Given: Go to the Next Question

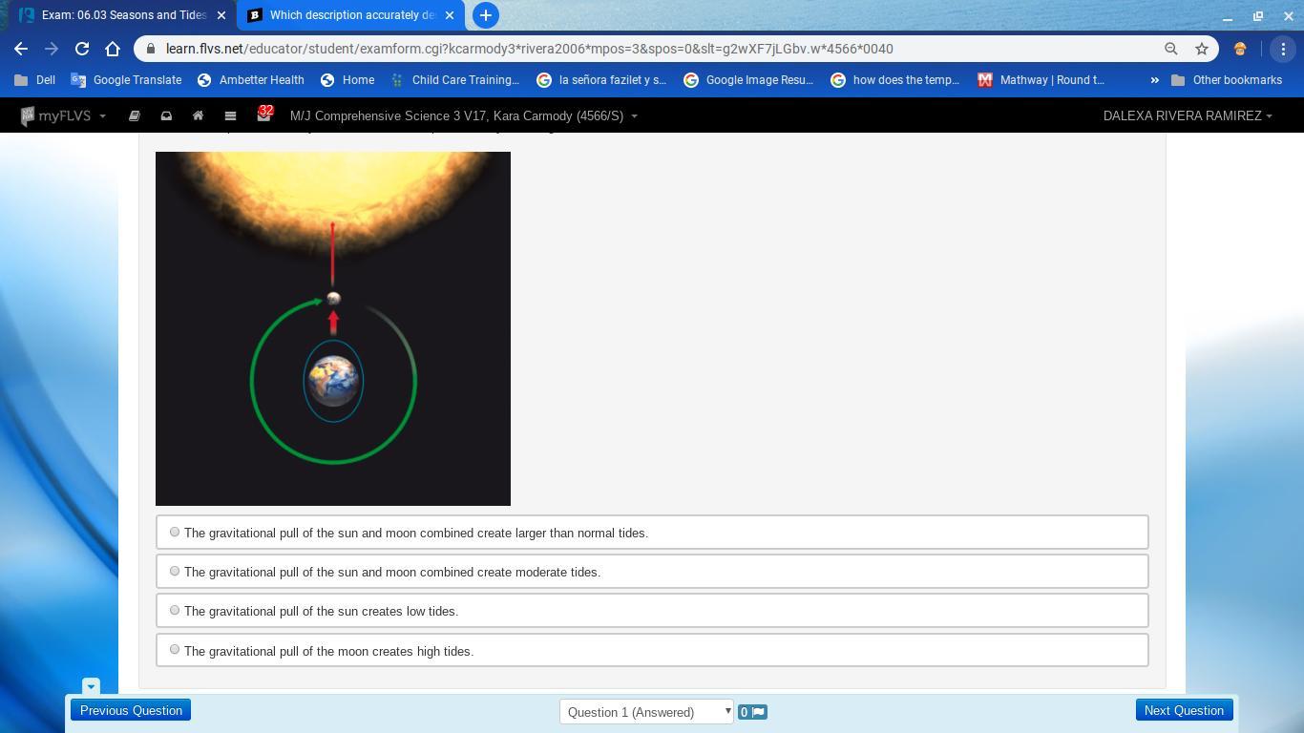Looking at the screenshot, I should click(1184, 710).
